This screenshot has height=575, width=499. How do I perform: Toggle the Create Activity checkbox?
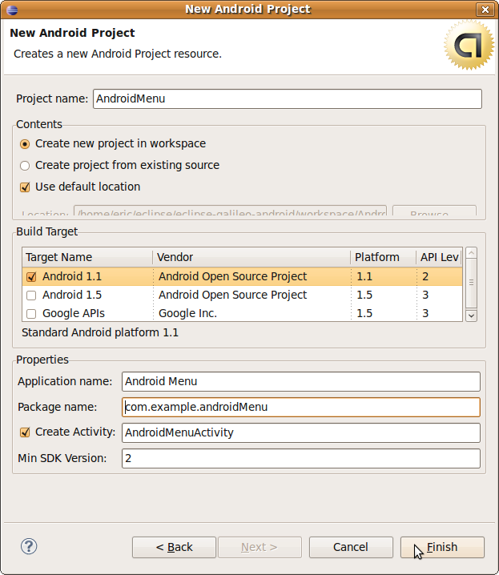pos(25,432)
